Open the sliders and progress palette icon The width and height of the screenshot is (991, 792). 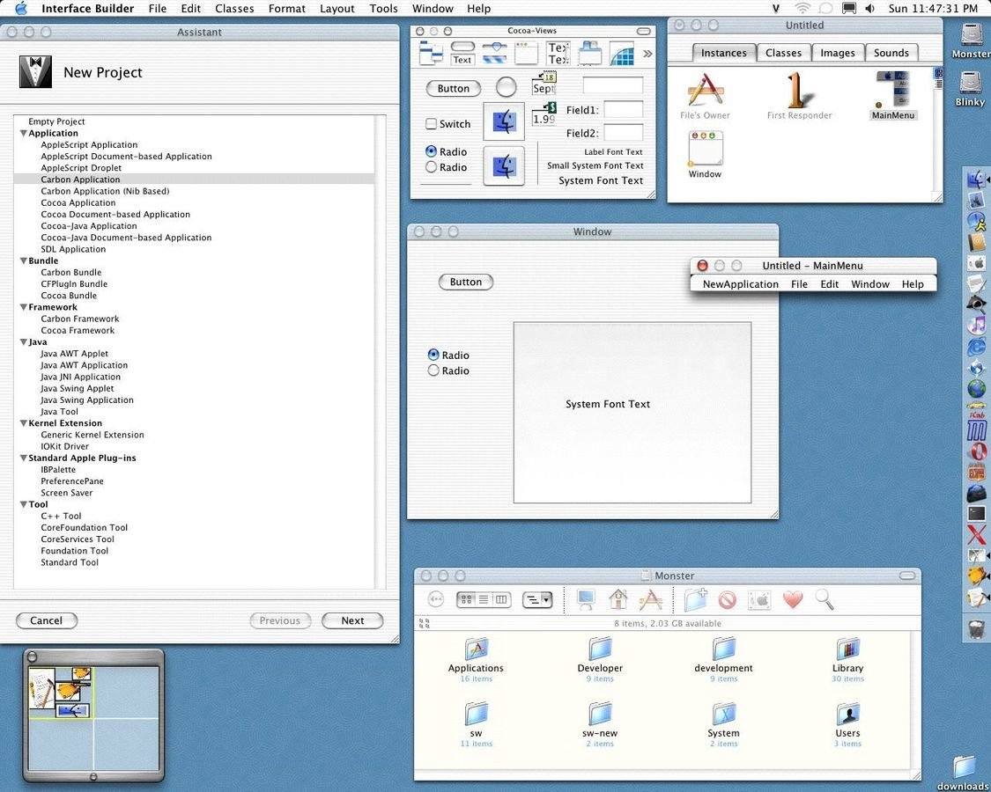pos(494,53)
